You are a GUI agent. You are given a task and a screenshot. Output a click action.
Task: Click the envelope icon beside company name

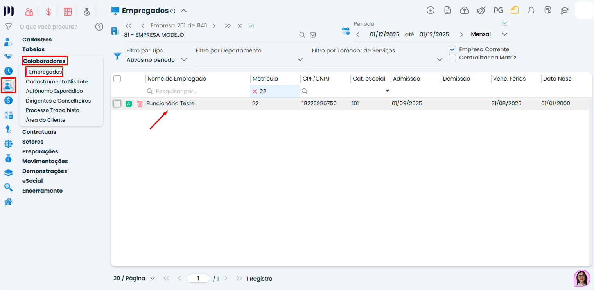[313, 35]
